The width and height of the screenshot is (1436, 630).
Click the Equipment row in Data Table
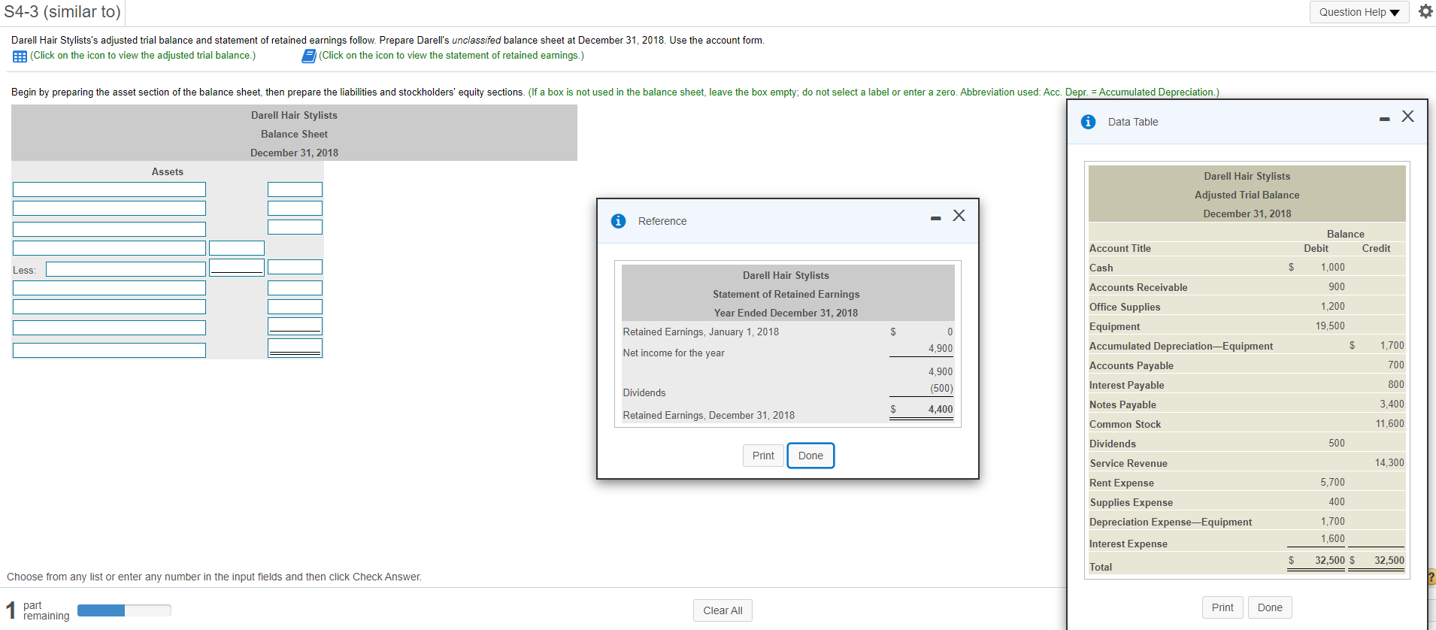point(1247,326)
